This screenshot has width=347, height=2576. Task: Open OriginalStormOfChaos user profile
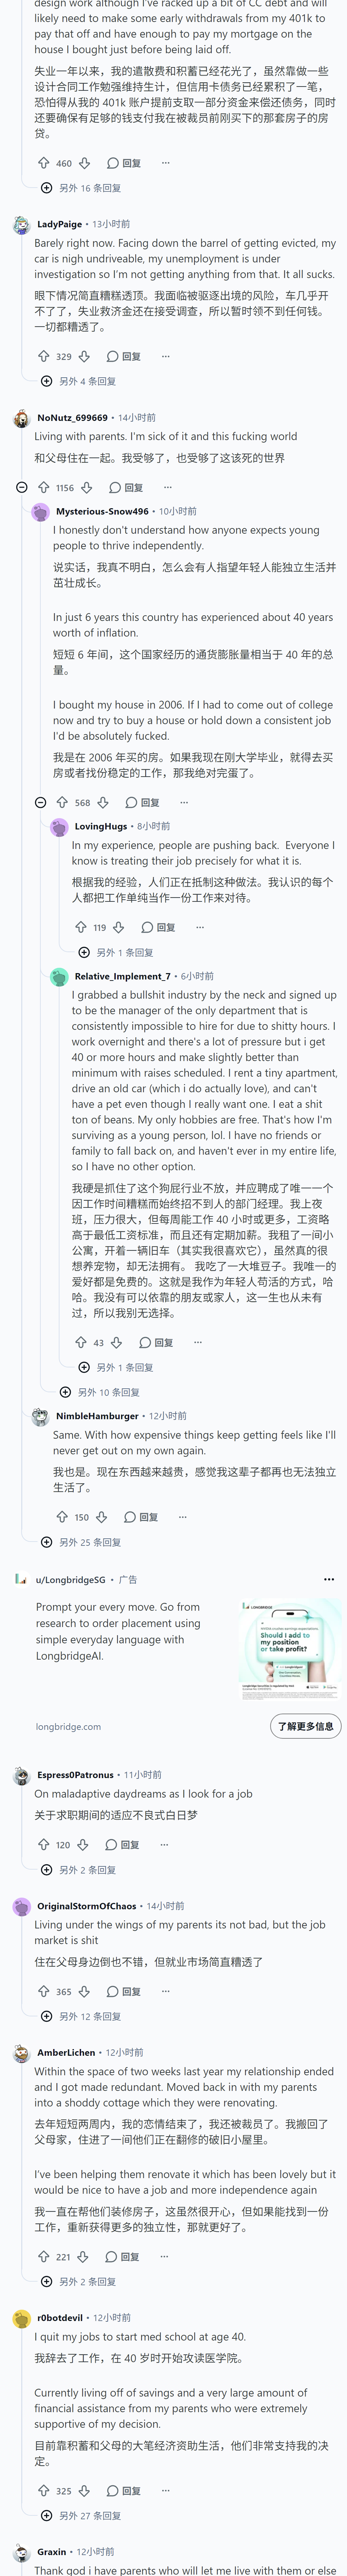(87, 1905)
